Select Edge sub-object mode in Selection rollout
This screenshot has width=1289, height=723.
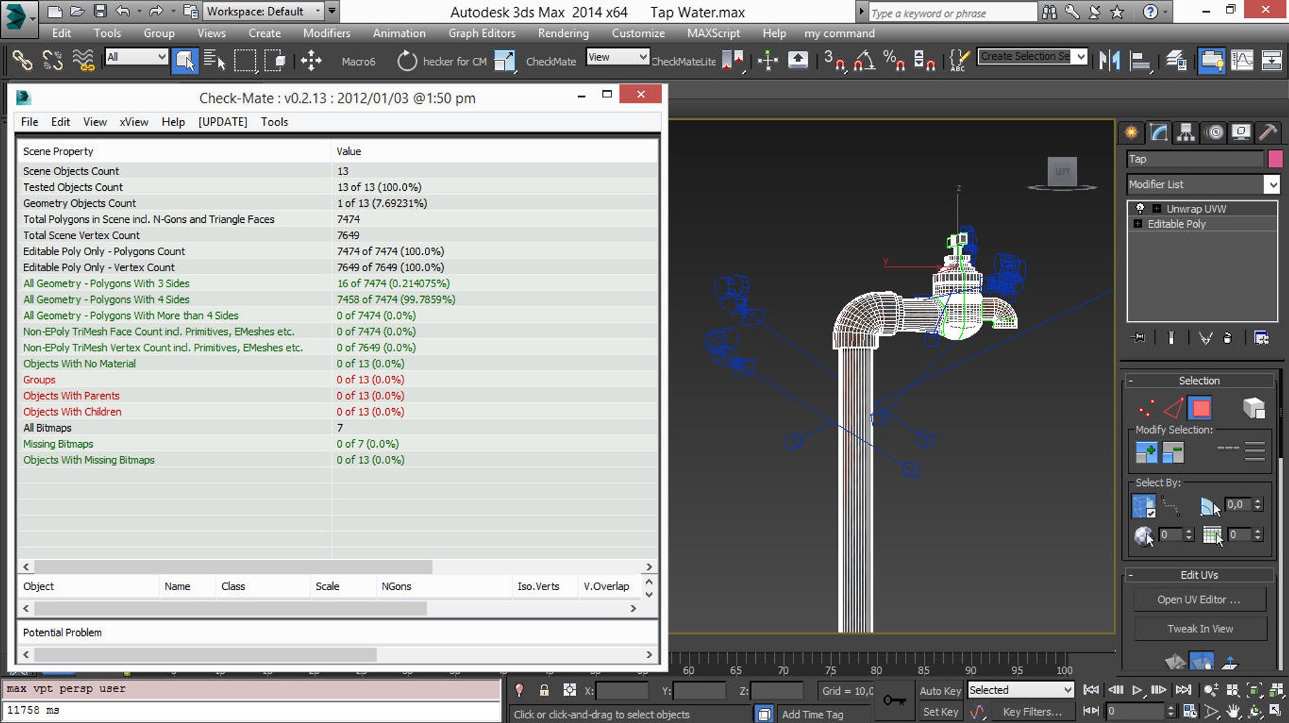(1174, 408)
